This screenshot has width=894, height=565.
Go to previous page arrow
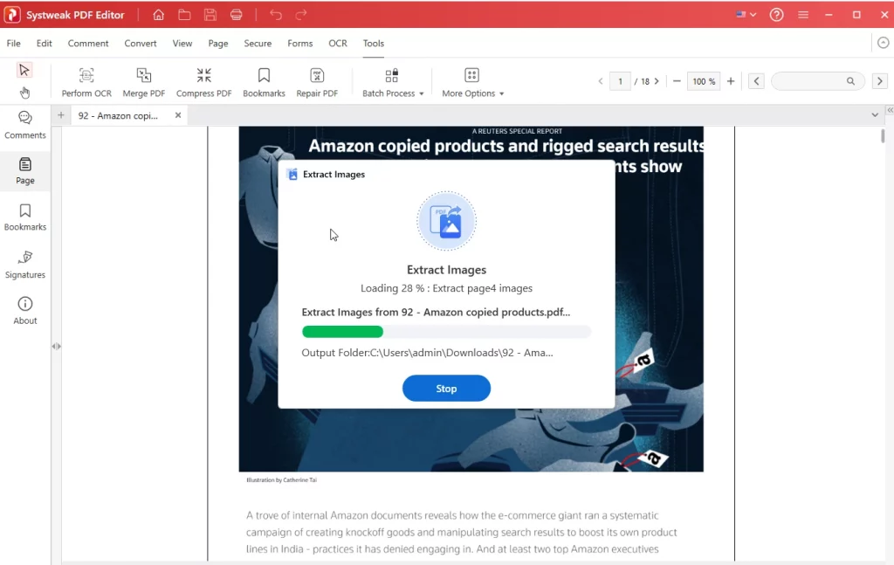click(x=601, y=81)
